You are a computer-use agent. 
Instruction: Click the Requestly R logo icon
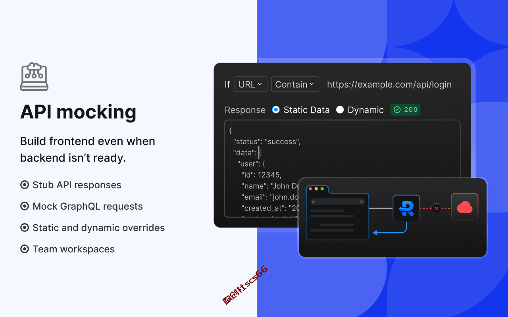[406, 208]
